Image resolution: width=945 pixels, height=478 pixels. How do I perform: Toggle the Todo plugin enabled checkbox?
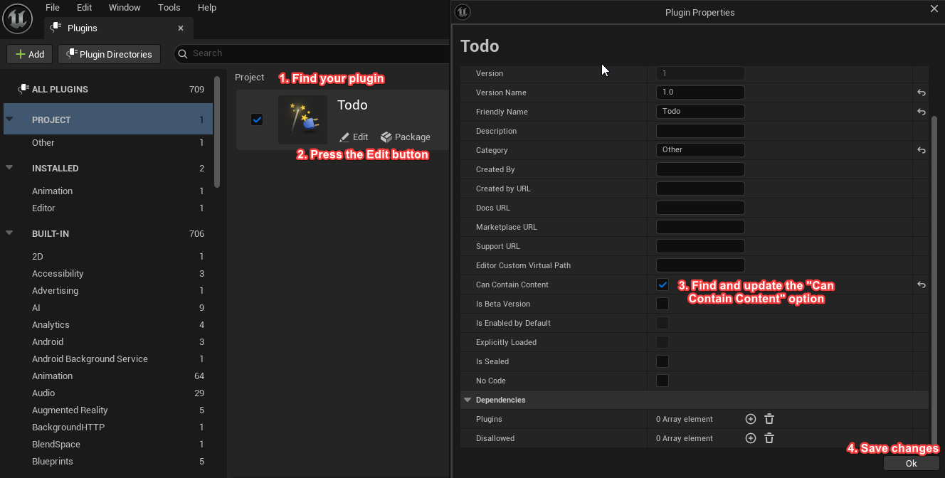pyautogui.click(x=257, y=119)
